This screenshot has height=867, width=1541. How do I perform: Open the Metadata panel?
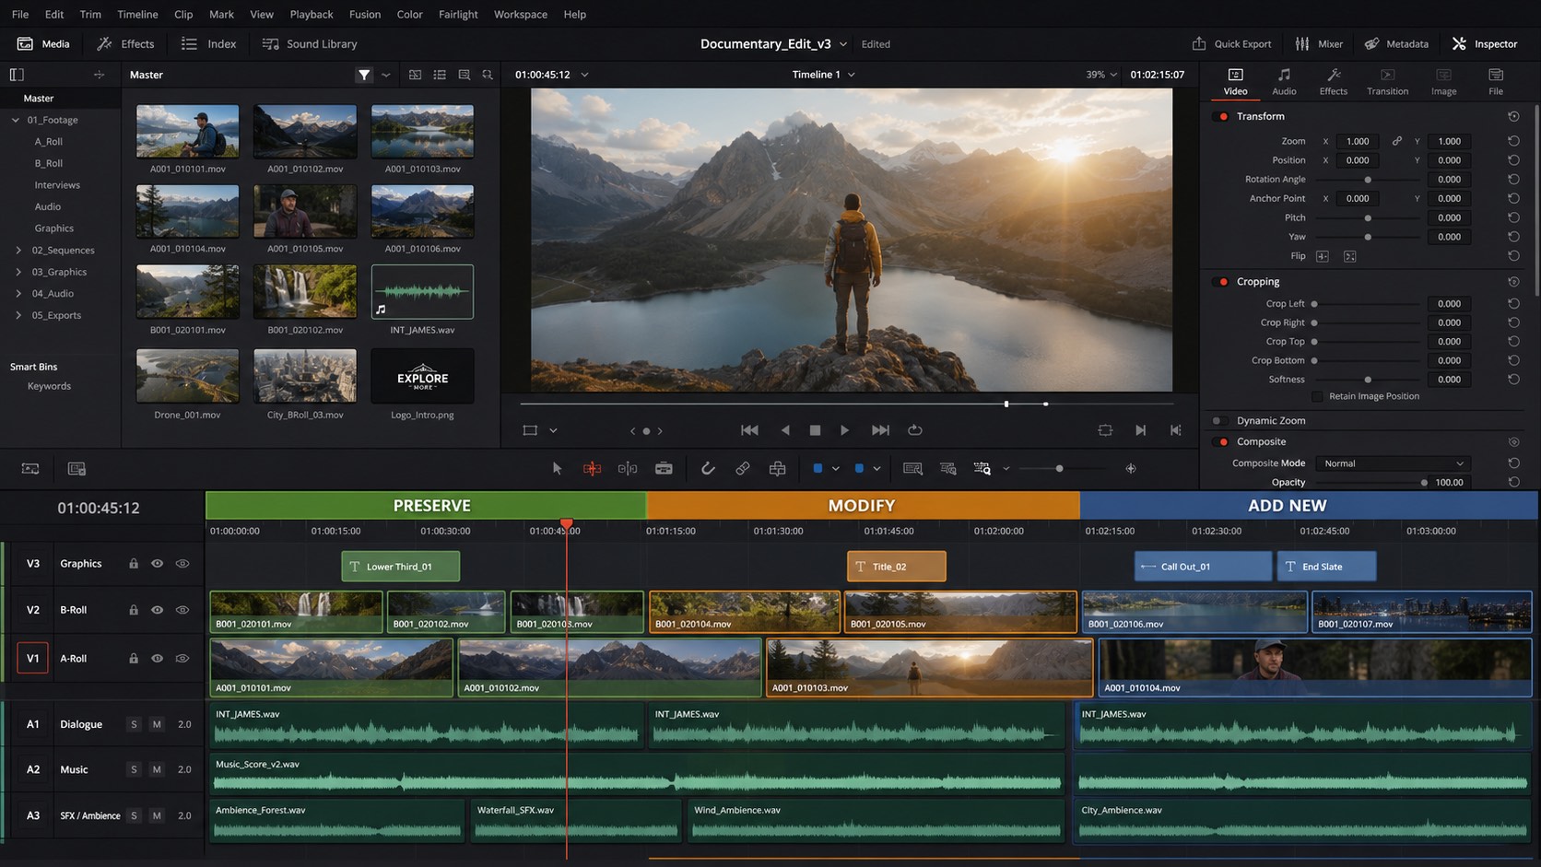point(1397,44)
